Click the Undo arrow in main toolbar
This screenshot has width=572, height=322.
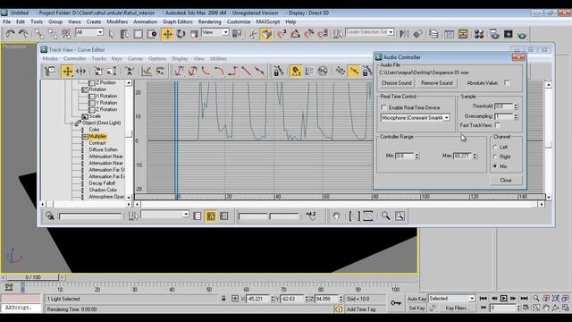coord(10,34)
